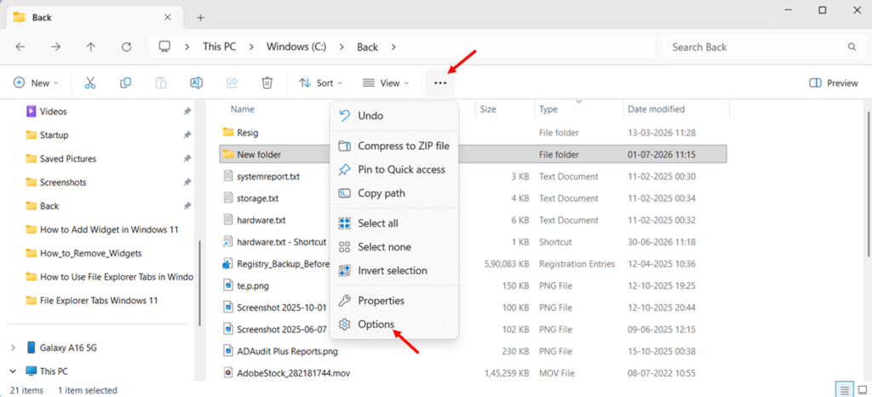Click the Copy icon in toolbar
The width and height of the screenshot is (872, 397).
pos(126,83)
